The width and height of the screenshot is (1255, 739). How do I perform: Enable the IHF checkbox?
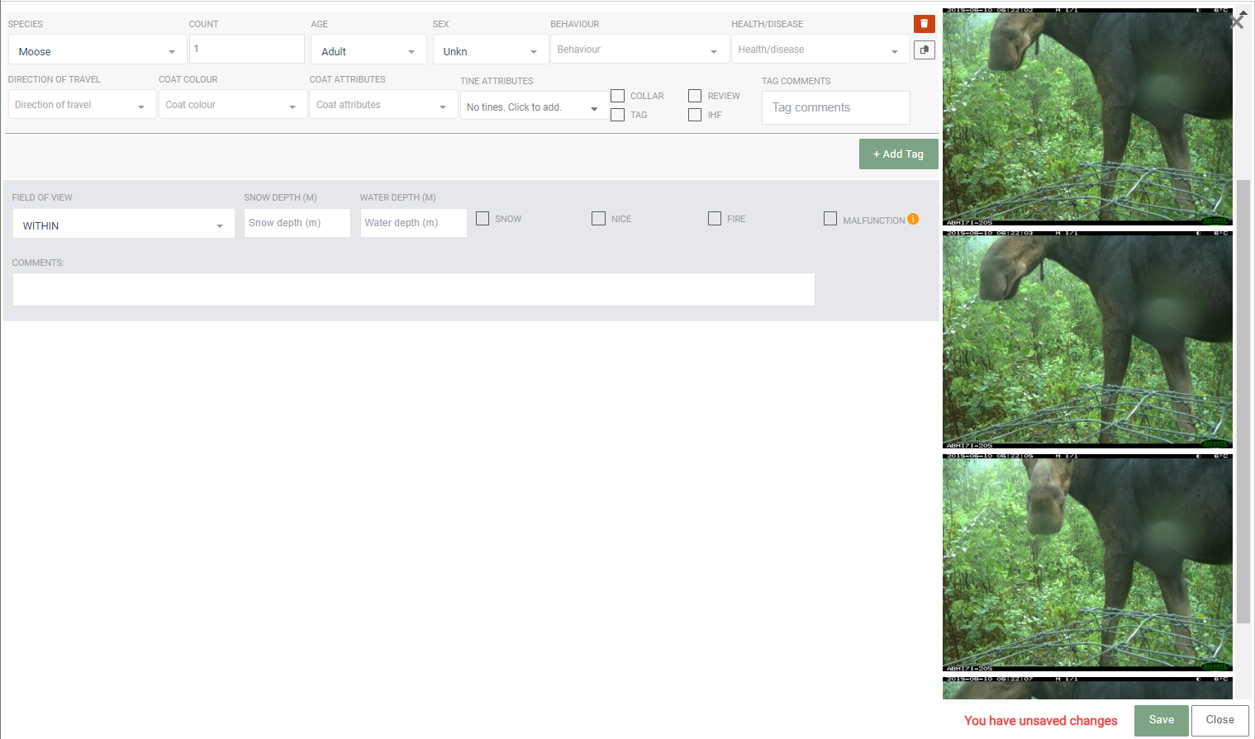tap(695, 115)
